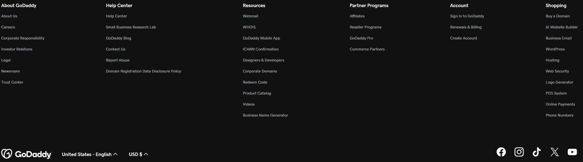The height and width of the screenshot is (162, 583).
Task: Open Domain Registration Data Disclosure Policy
Action: point(143,71)
